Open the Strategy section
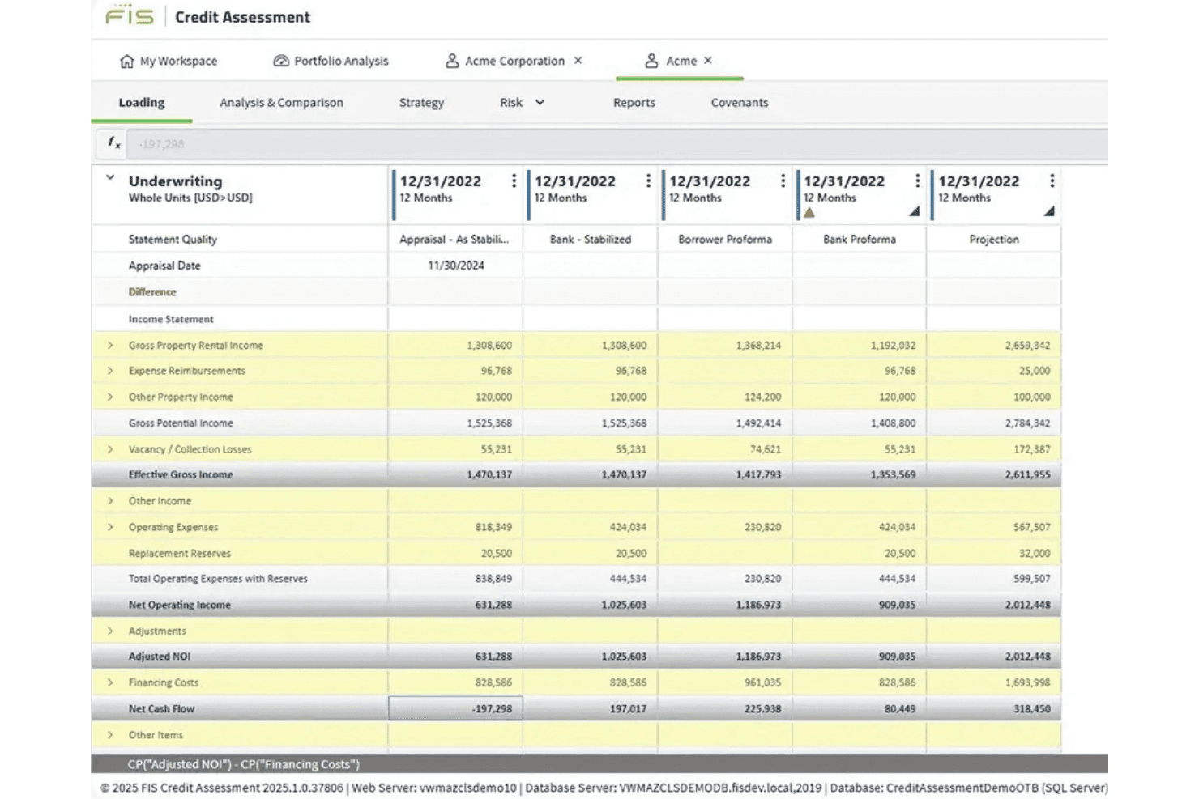The height and width of the screenshot is (799, 1199). [421, 103]
